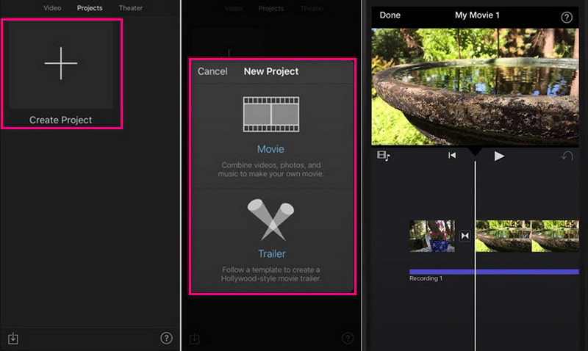Click the blue Movie label

point(270,149)
